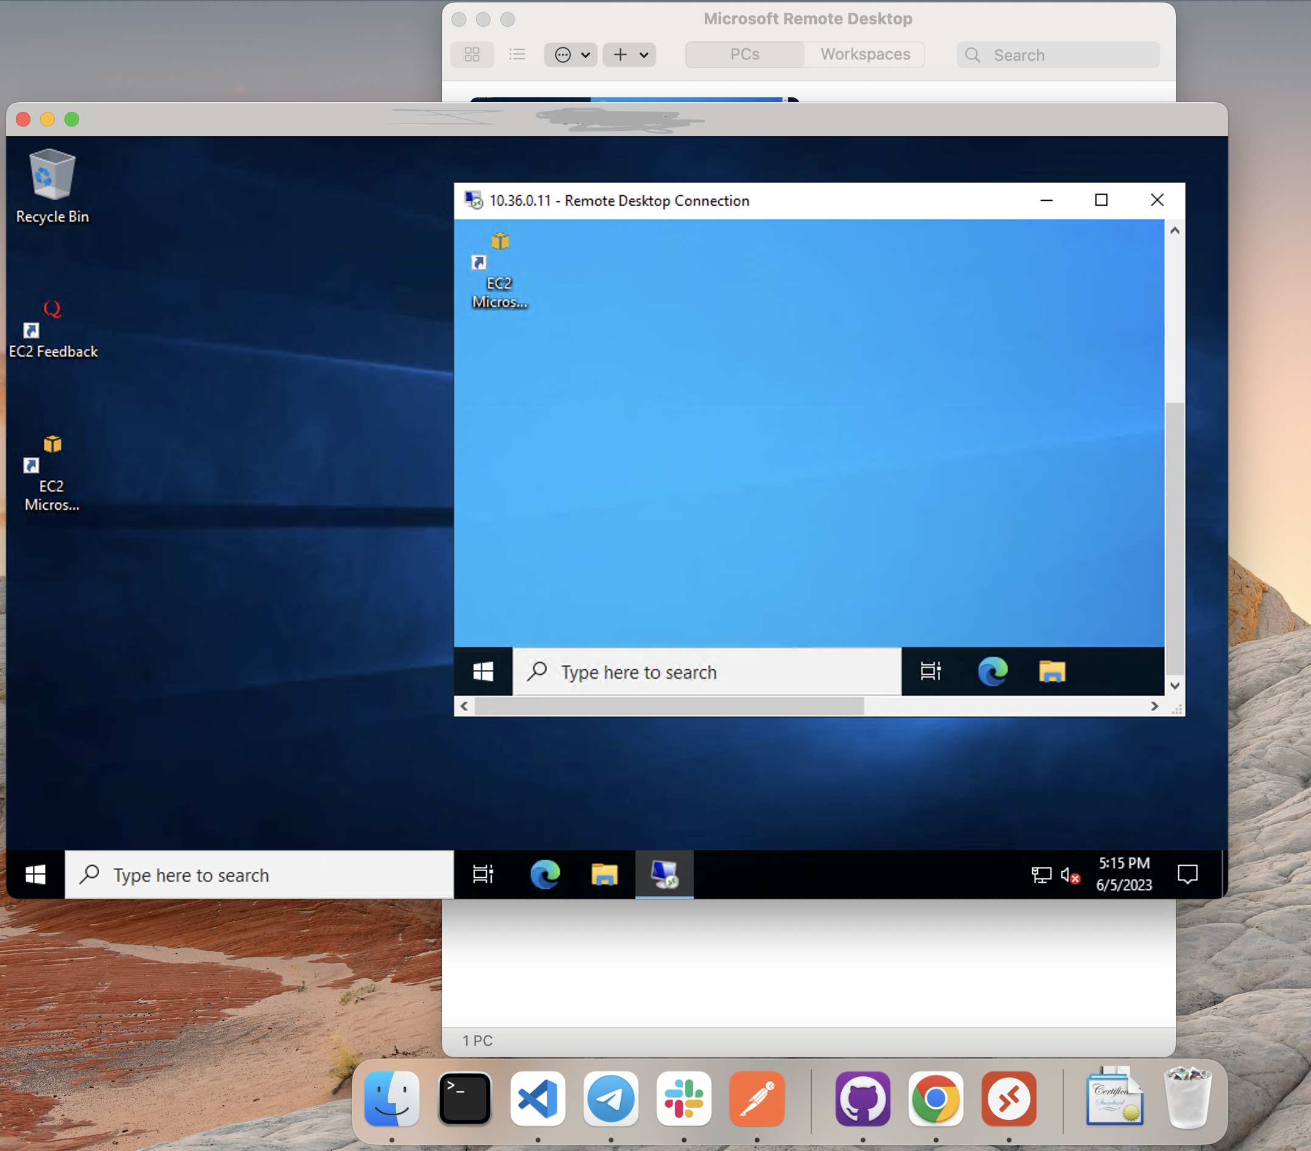Click the network icon in the system tray
The image size is (1311, 1151).
coord(1041,875)
